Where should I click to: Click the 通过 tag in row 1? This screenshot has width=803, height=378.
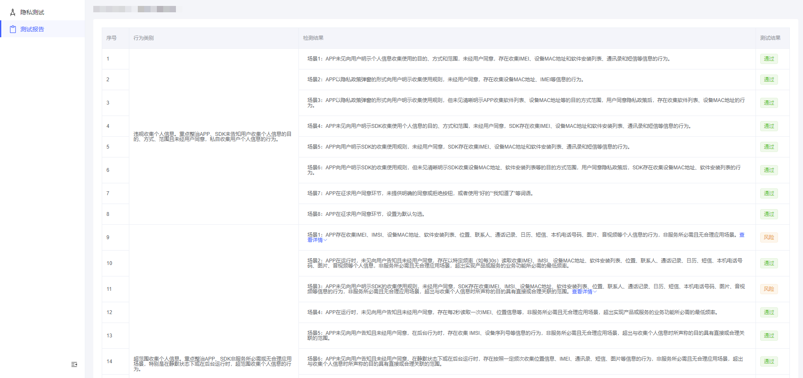[769, 59]
